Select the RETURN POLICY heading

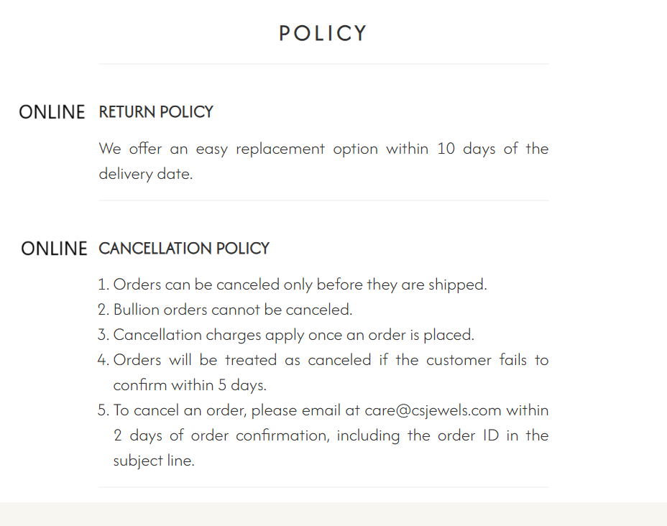point(156,112)
